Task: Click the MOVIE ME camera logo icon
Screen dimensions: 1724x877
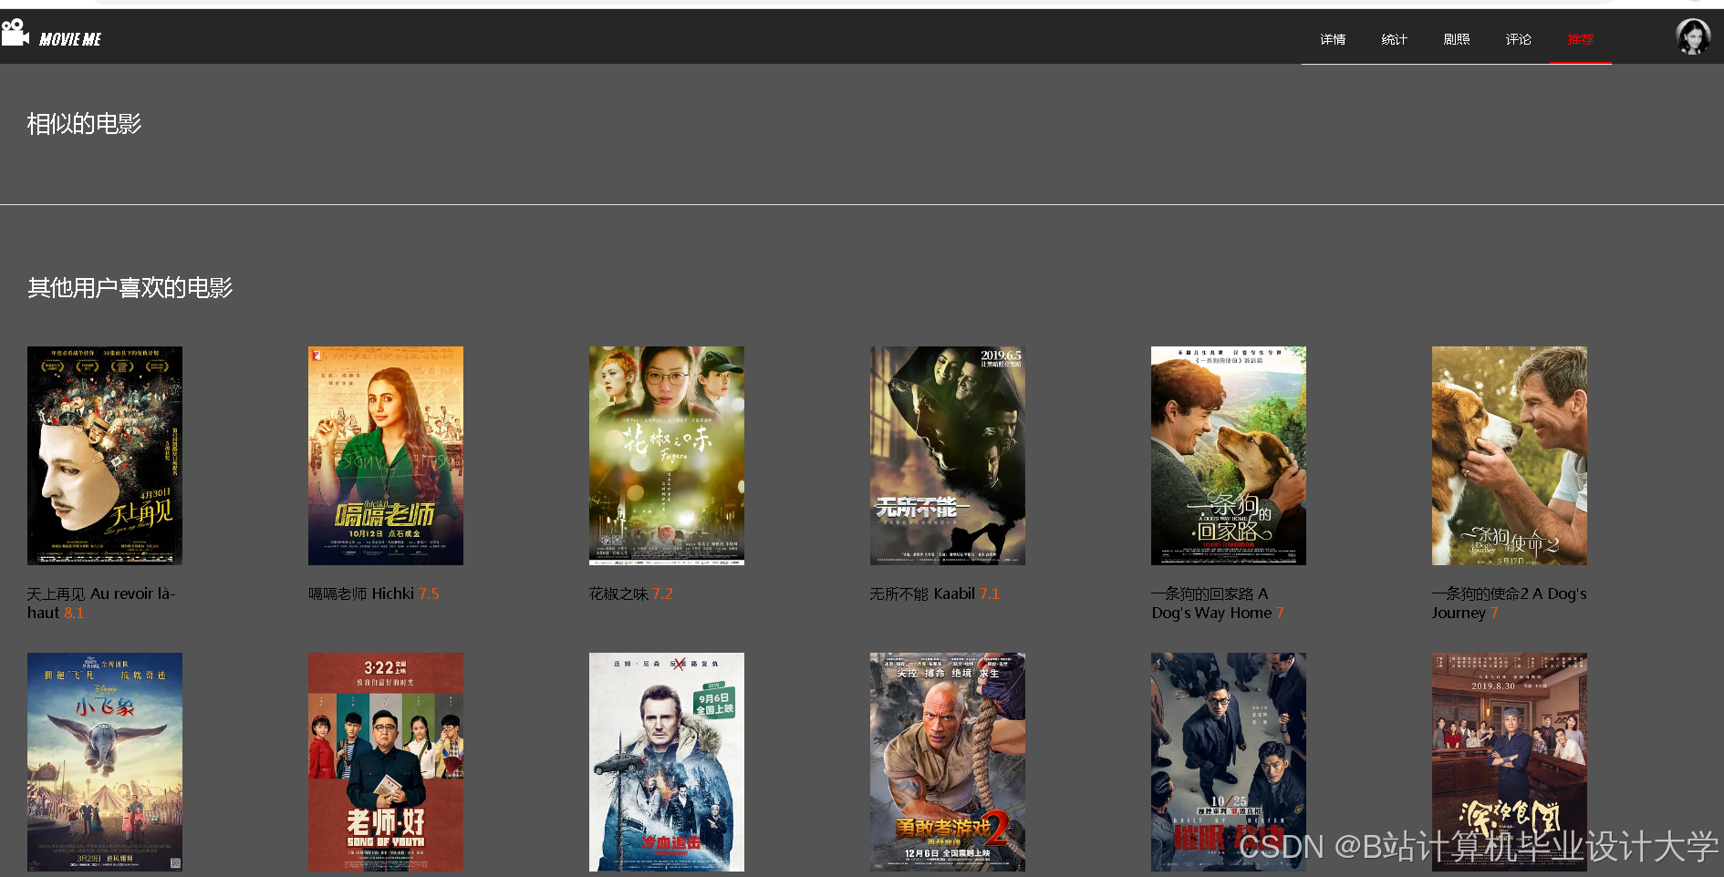Action: coord(15,33)
